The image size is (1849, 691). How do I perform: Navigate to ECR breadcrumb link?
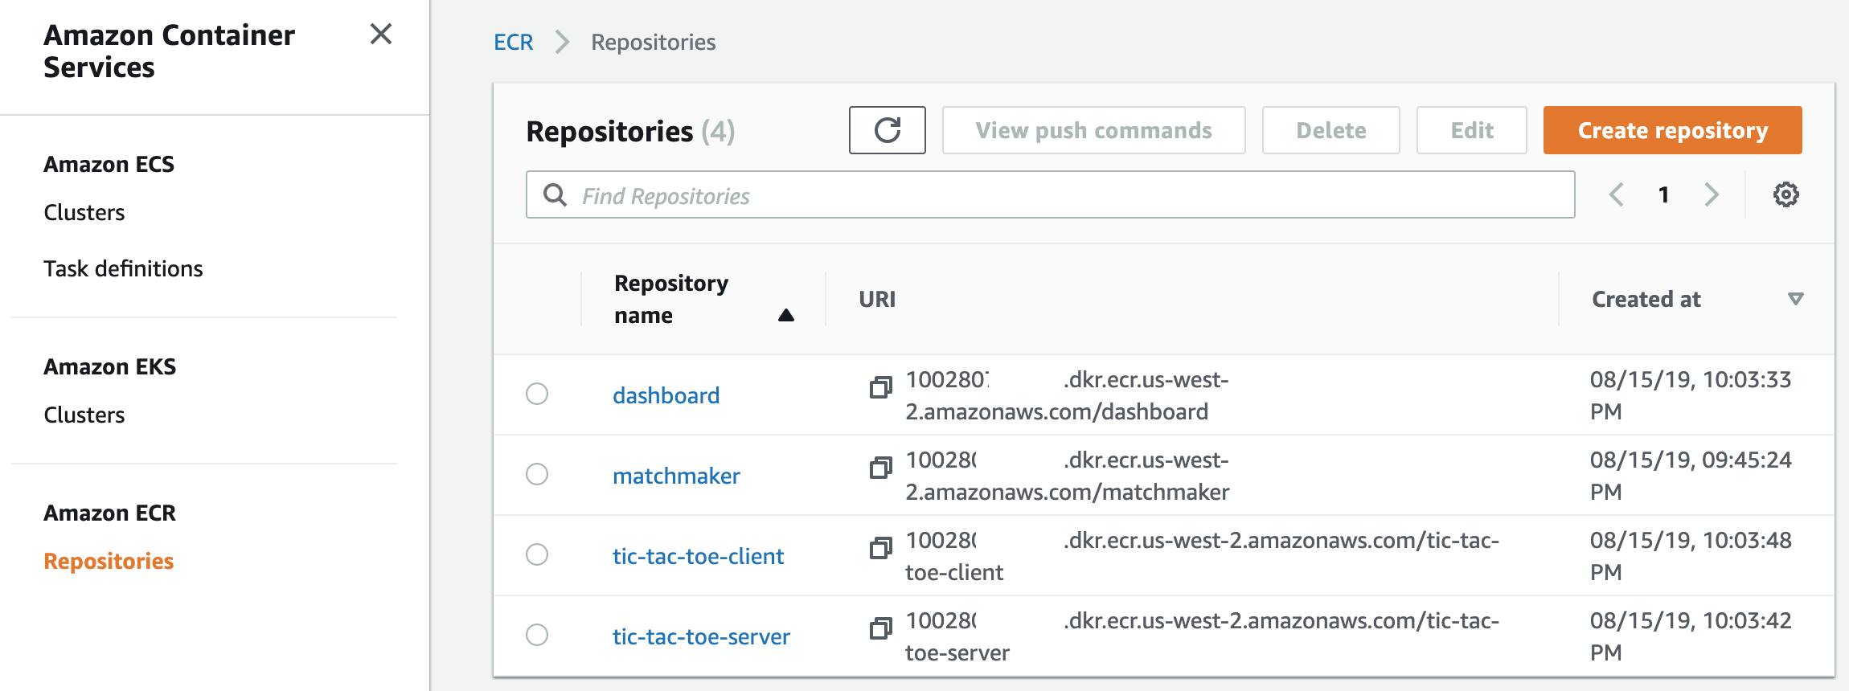pyautogui.click(x=513, y=42)
